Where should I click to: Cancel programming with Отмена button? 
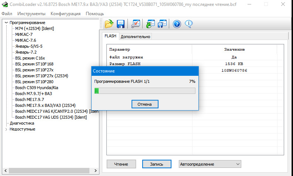145,104
